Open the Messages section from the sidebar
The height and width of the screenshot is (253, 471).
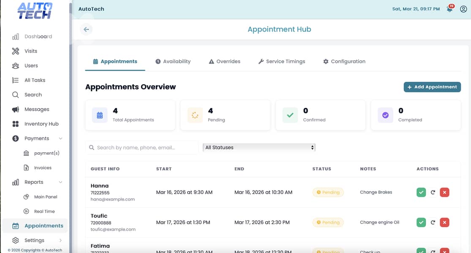(36, 109)
